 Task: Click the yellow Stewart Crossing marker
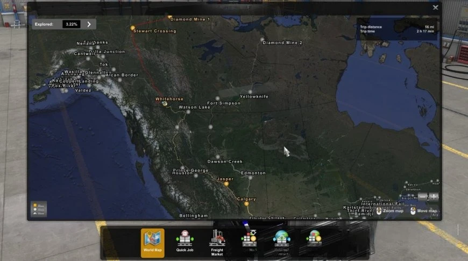(x=132, y=28)
